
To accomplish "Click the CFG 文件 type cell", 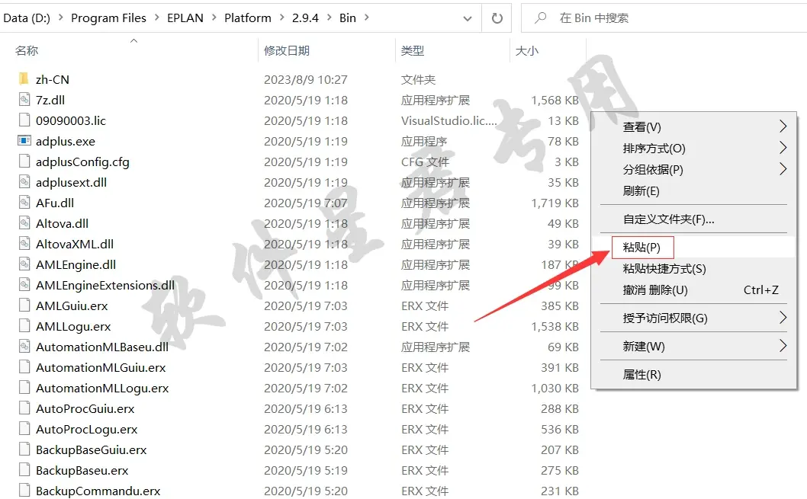I will pos(425,162).
